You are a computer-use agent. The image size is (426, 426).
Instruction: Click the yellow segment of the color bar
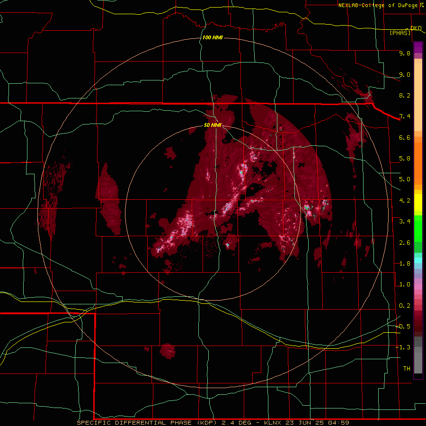[x=418, y=203]
